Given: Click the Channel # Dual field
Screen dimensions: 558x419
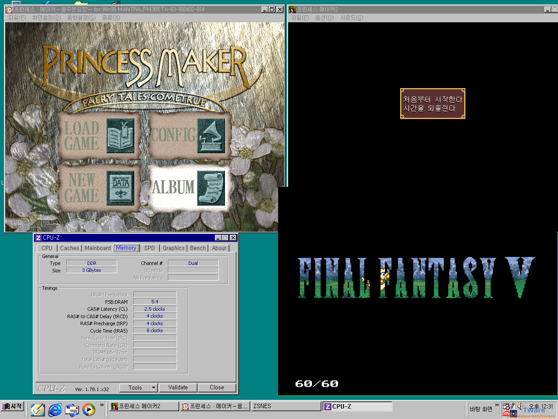Looking at the screenshot, I should click(x=193, y=263).
